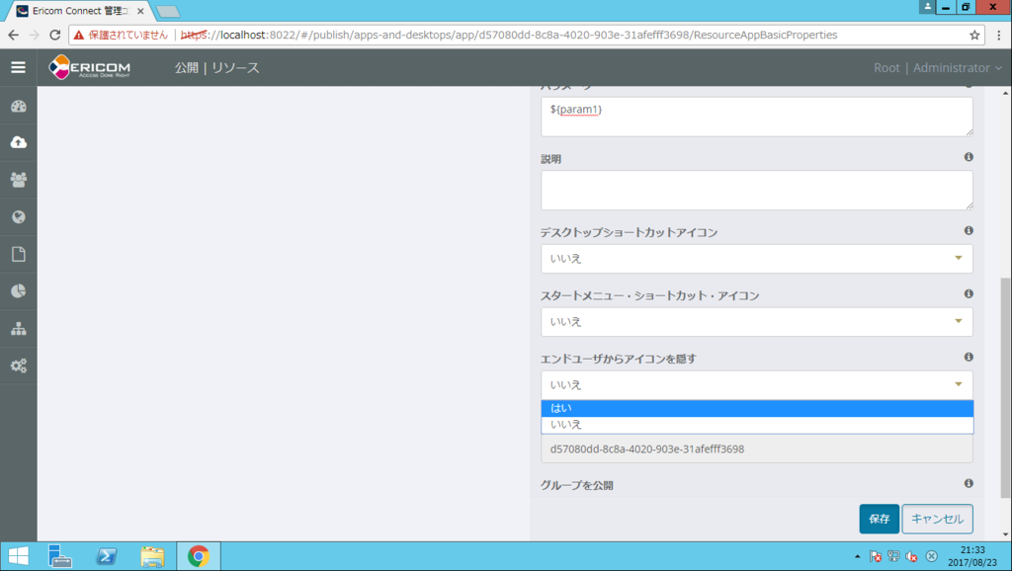Select the cloud upload publish icon
The width and height of the screenshot is (1012, 571).
(18, 142)
